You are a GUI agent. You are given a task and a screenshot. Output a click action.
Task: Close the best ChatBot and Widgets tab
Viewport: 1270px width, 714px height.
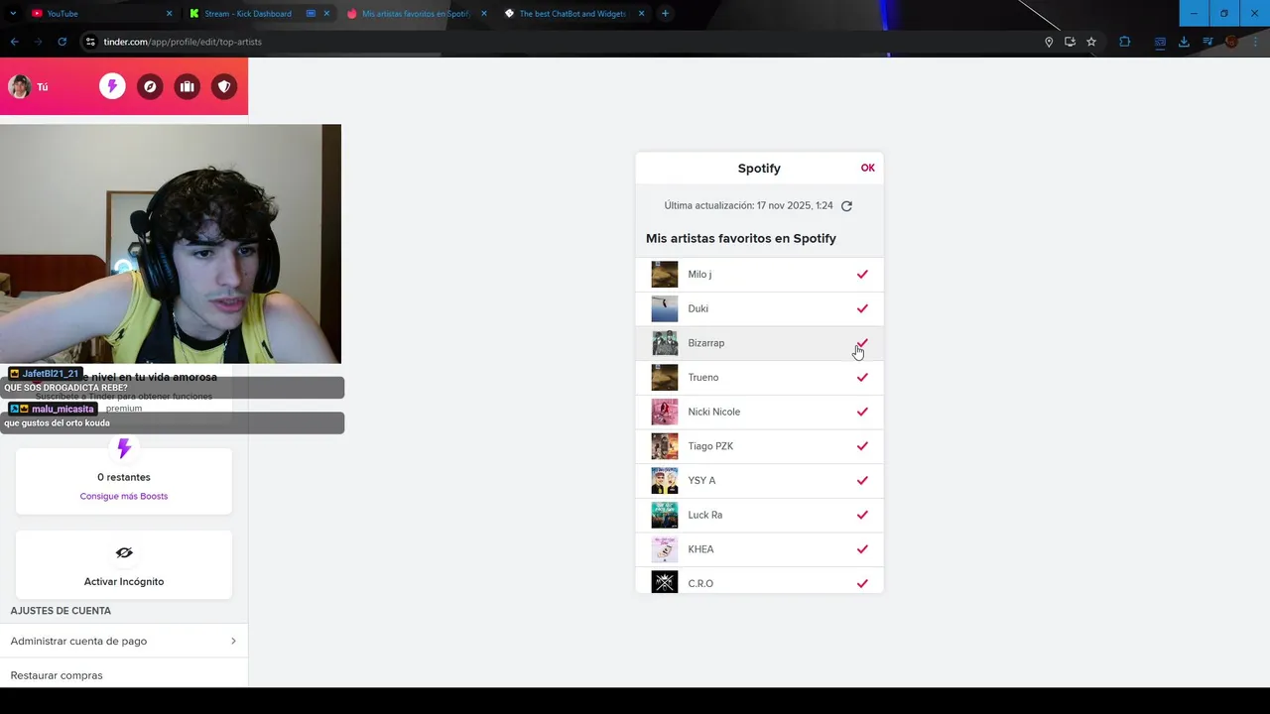641,14
